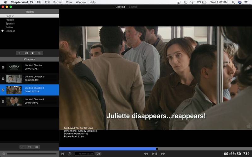This screenshot has width=252, height=157.
Task: Click the Chapters panel header
Action: 30,59
